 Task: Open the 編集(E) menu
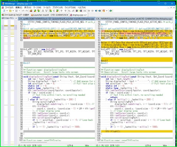tap(19, 7)
